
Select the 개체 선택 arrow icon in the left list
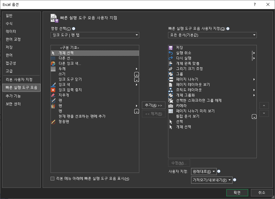(53, 53)
